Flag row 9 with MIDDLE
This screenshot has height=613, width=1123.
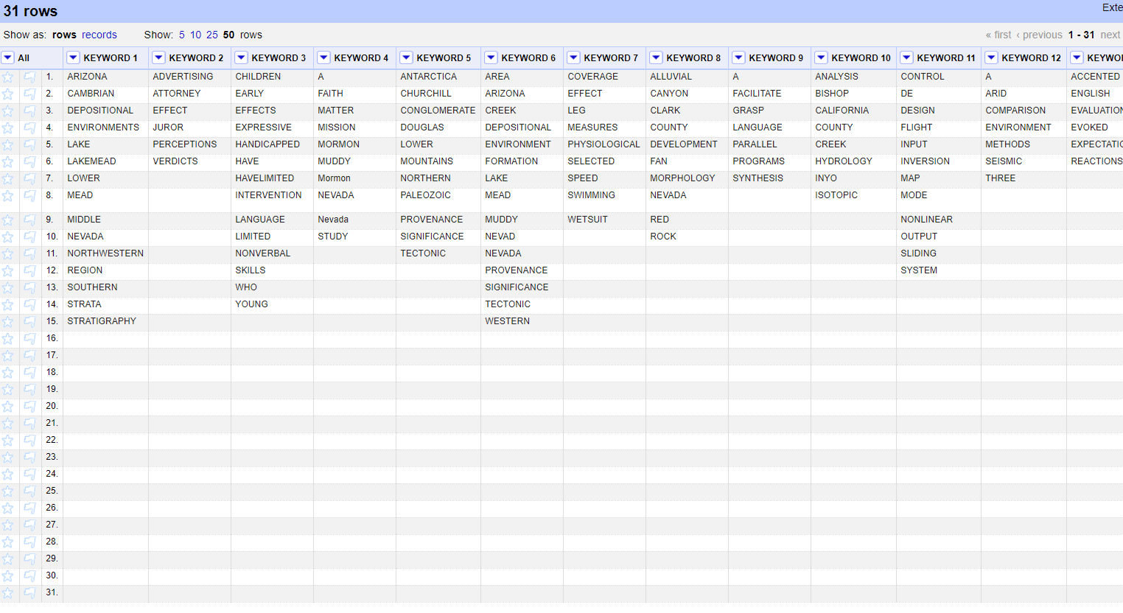(x=29, y=220)
